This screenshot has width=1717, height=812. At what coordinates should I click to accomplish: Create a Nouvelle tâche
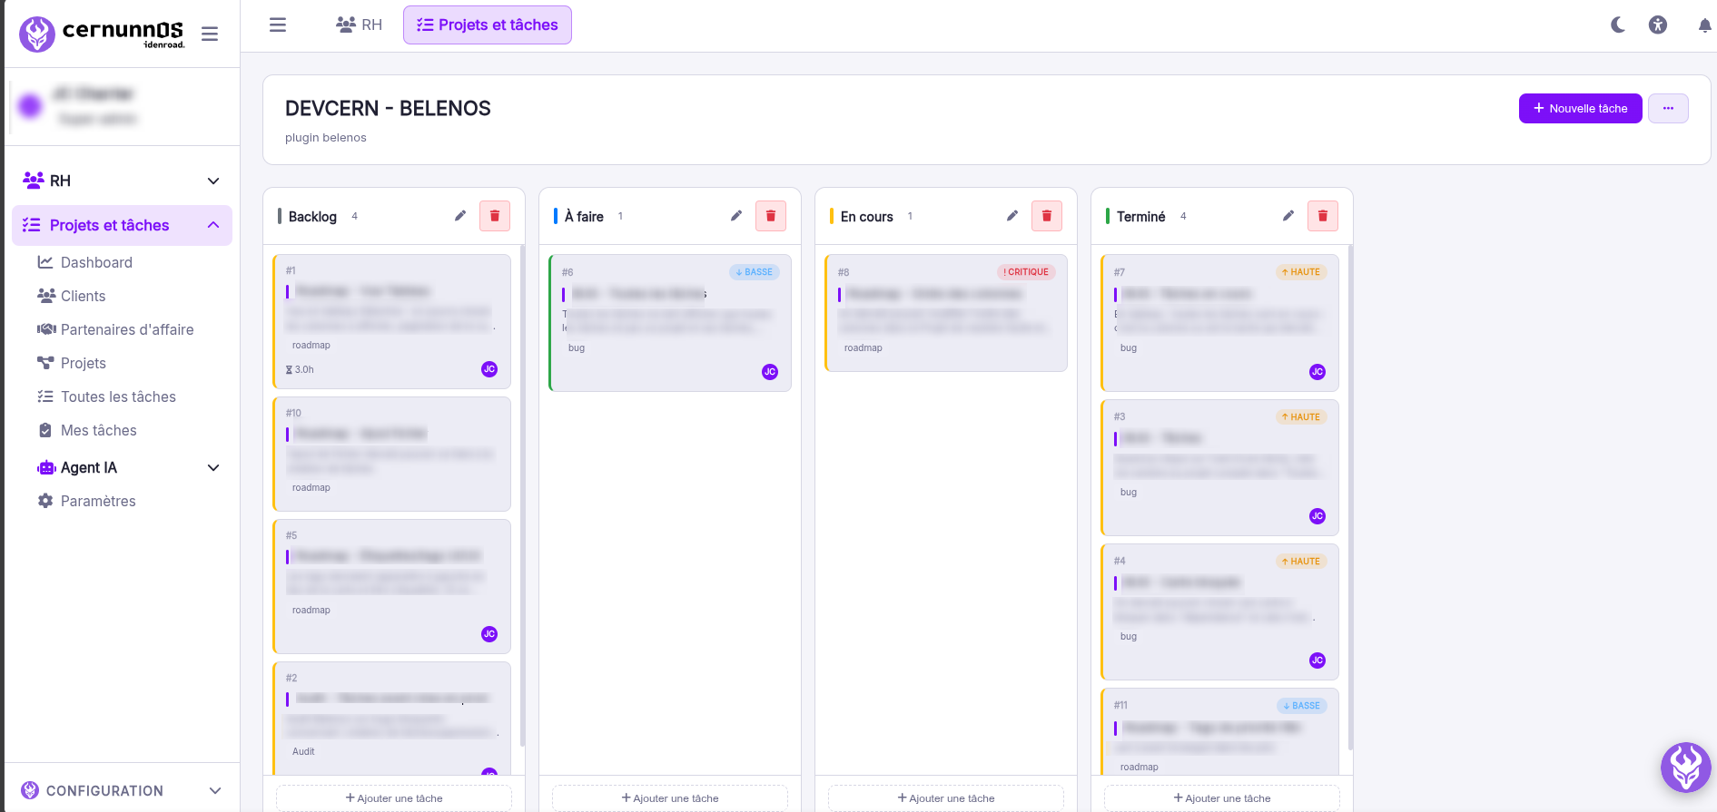pyautogui.click(x=1580, y=108)
